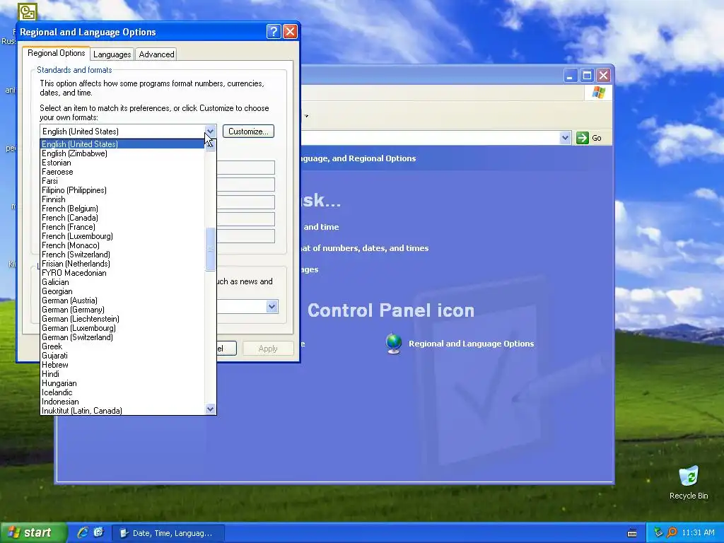Select German (Germany) in the list
Screen dimensions: 724x543
click(x=122, y=310)
